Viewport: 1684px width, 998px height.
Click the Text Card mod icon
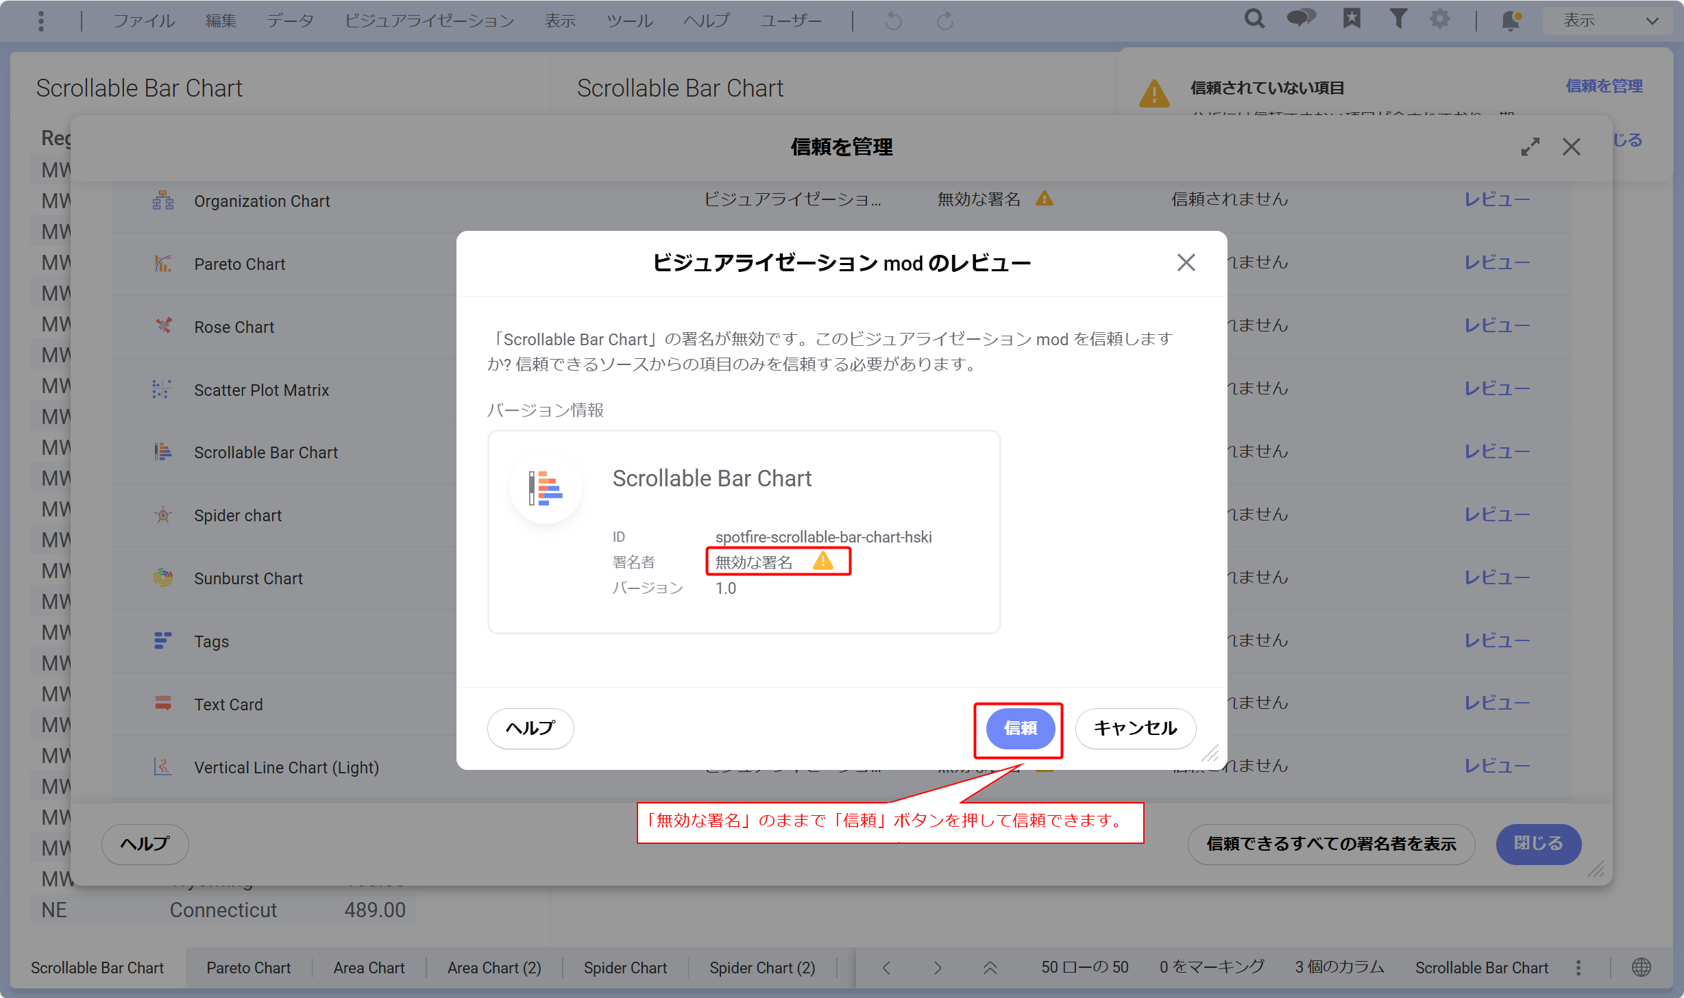click(162, 703)
